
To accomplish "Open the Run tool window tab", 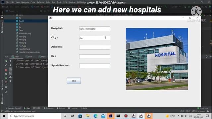I will coord(27,108).
